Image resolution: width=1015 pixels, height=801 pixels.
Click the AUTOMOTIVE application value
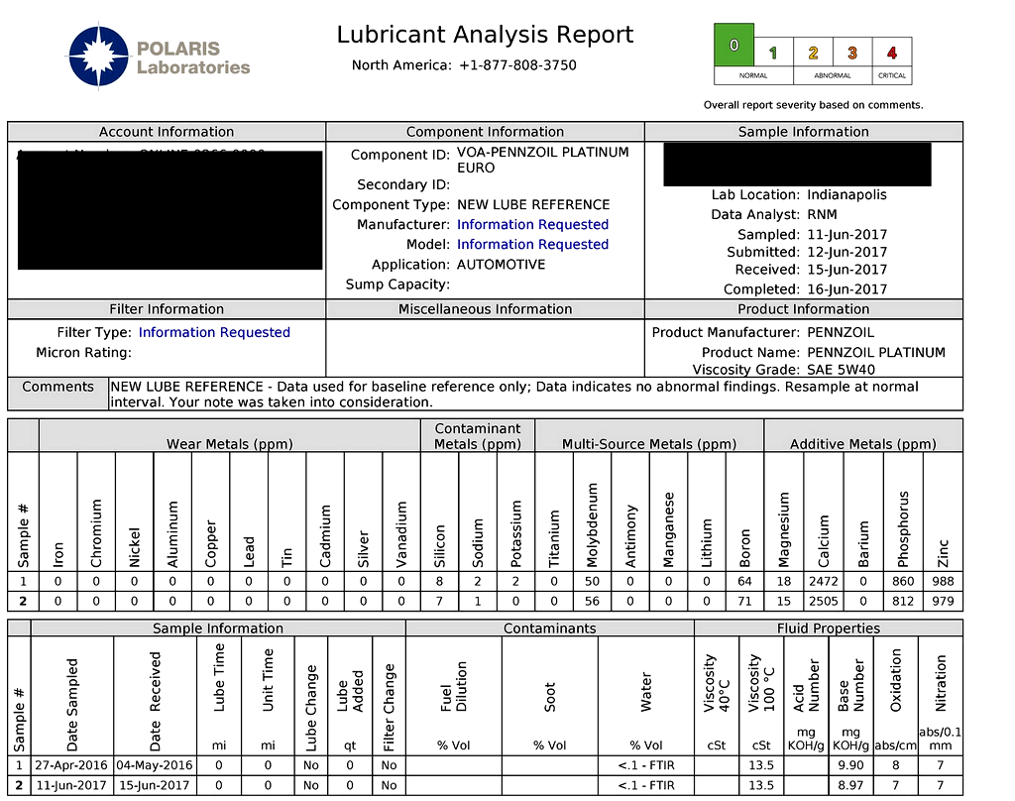501,265
